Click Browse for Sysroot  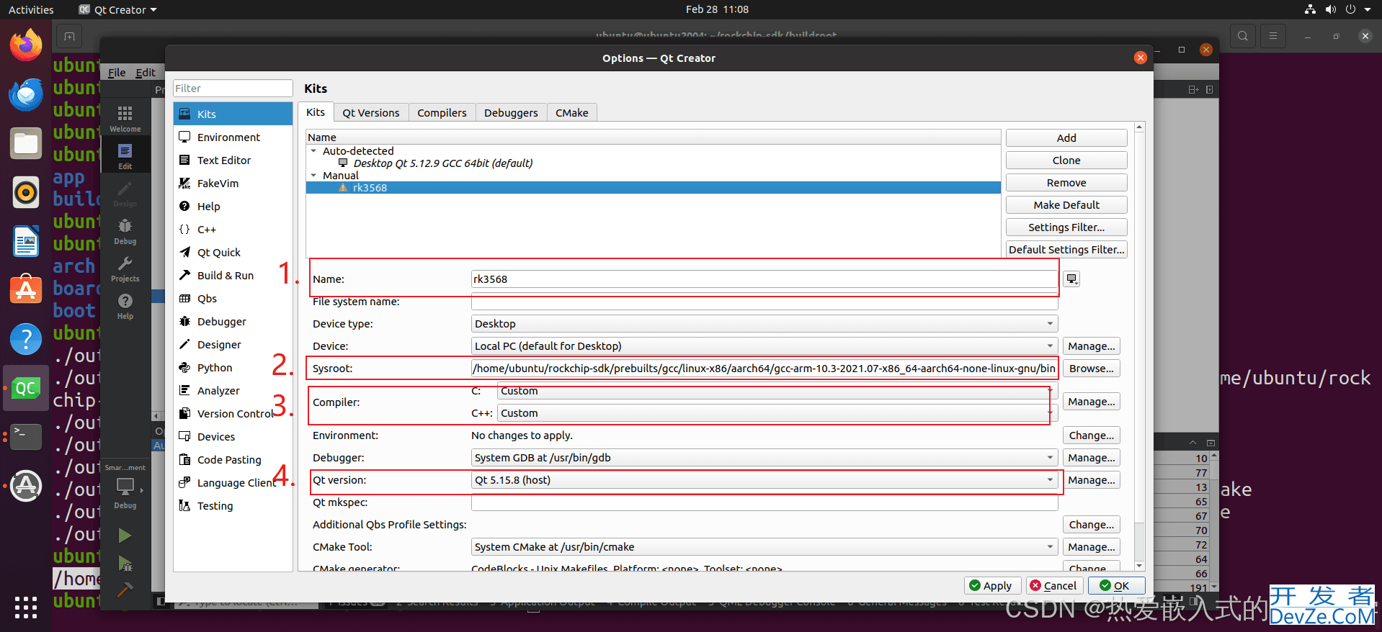point(1091,369)
